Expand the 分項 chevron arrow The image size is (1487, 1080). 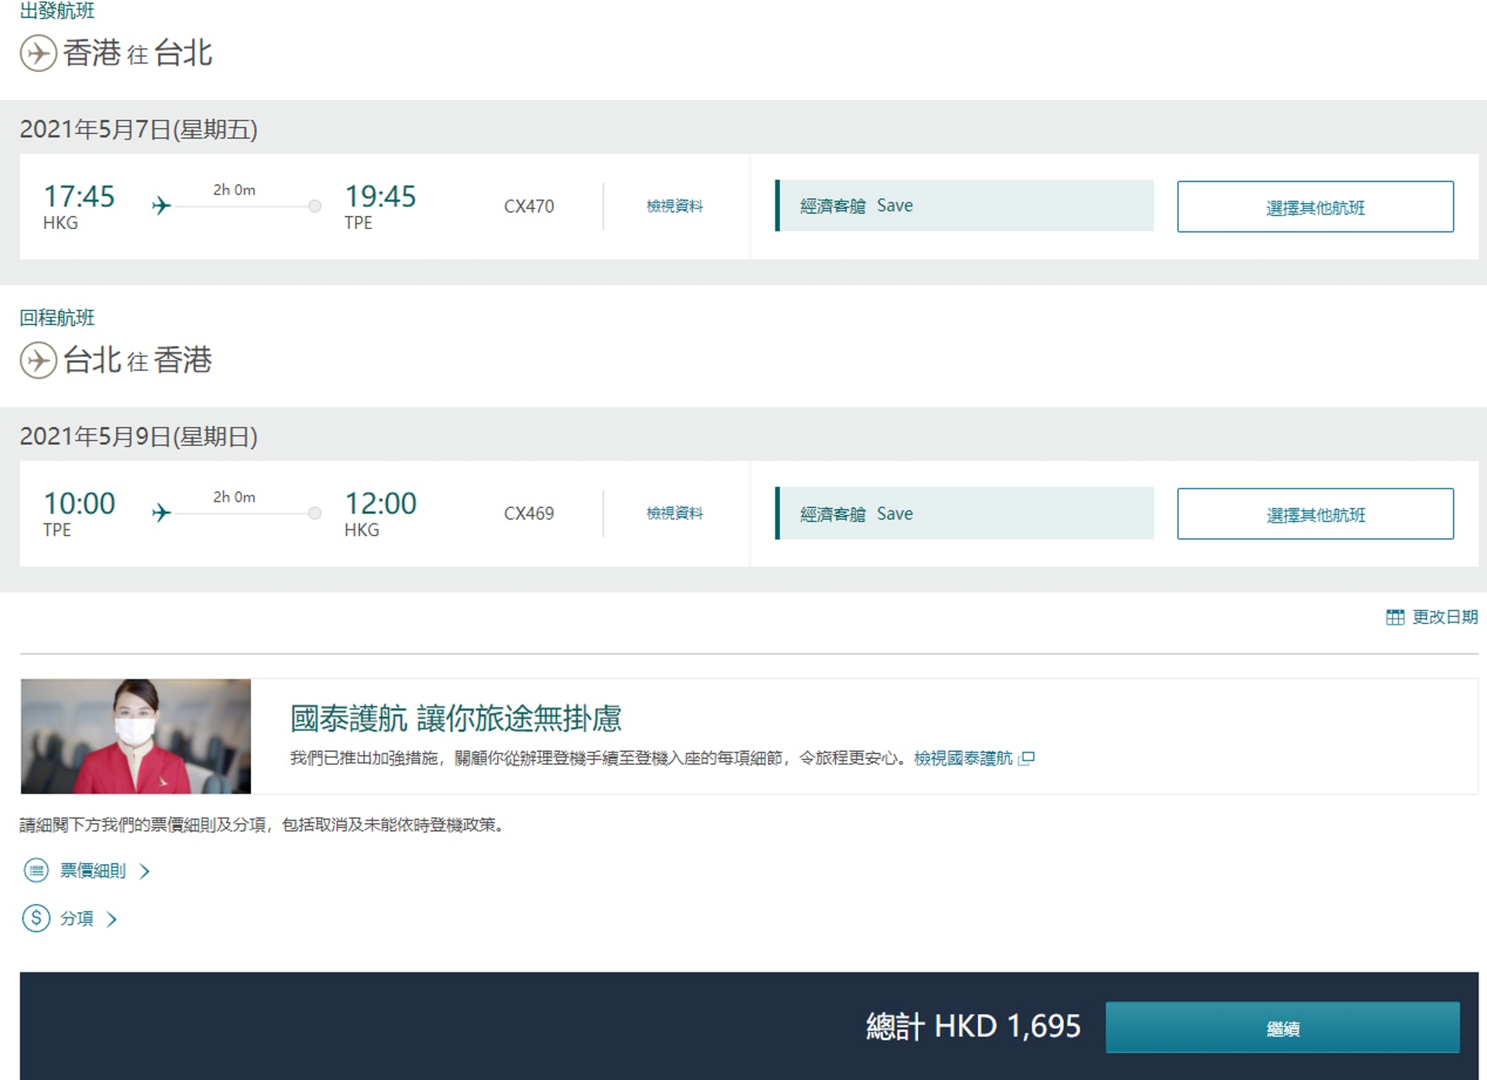tap(112, 919)
